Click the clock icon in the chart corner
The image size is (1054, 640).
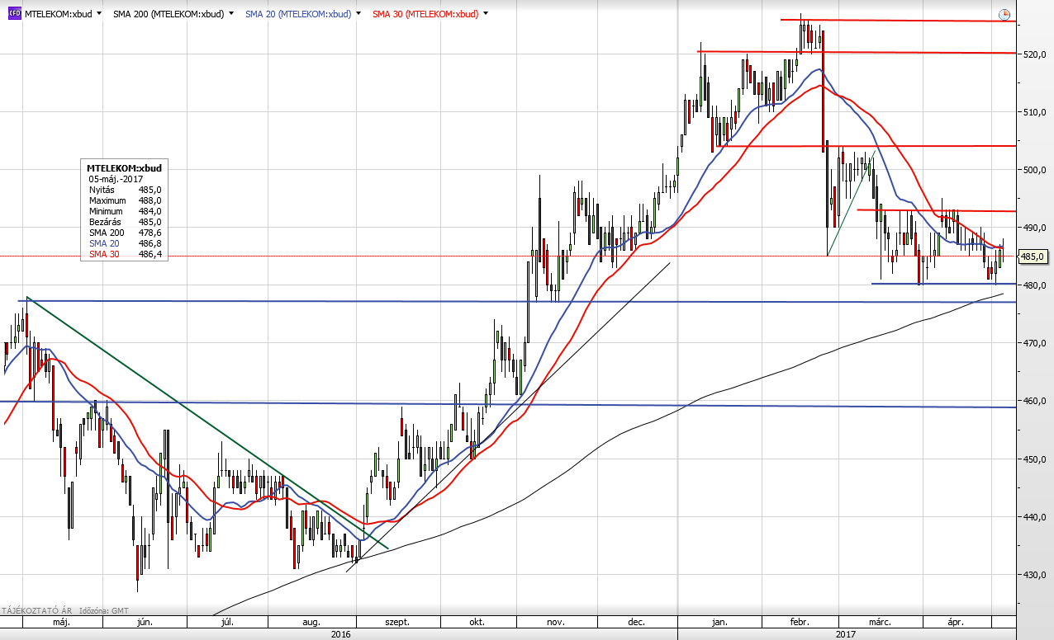tap(1004, 14)
